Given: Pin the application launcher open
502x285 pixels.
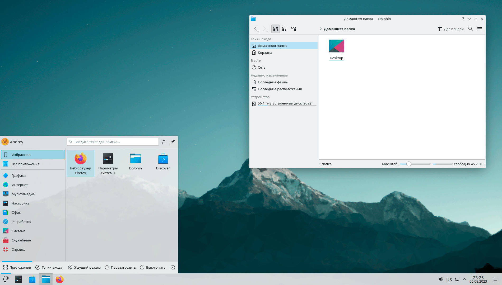Looking at the screenshot, I should coord(173,142).
